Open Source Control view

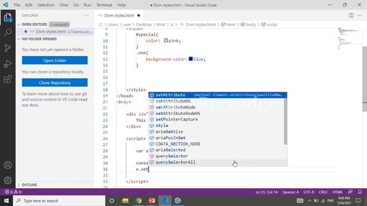pyautogui.click(x=7, y=48)
